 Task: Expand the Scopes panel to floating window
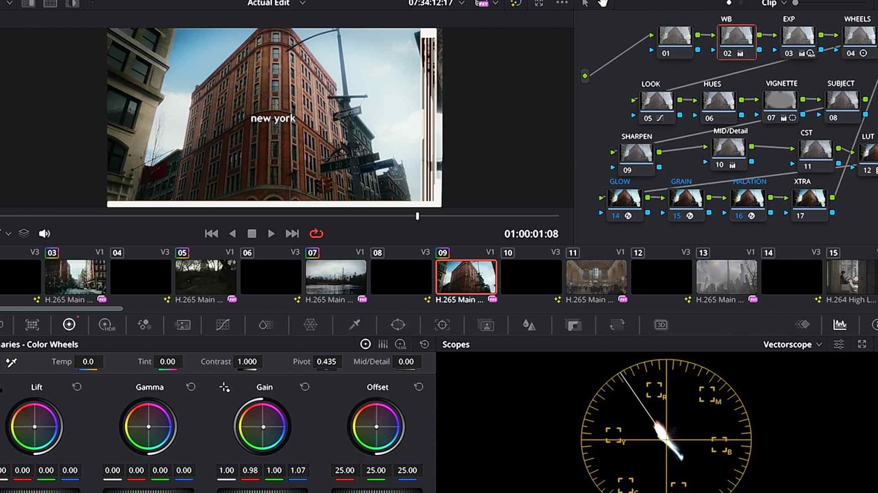point(862,344)
